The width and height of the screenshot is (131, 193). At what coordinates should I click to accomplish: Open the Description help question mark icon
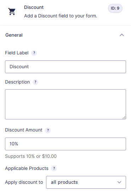point(35,82)
